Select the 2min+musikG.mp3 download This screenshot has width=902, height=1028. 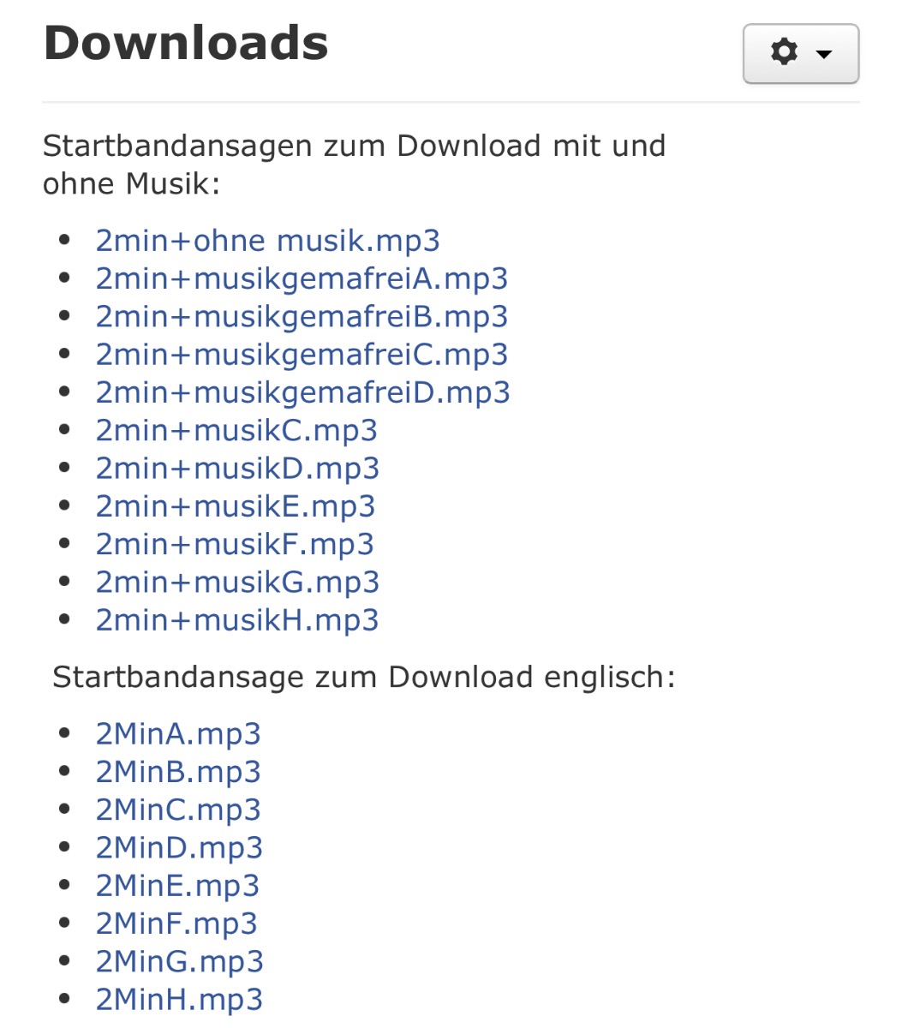click(237, 582)
